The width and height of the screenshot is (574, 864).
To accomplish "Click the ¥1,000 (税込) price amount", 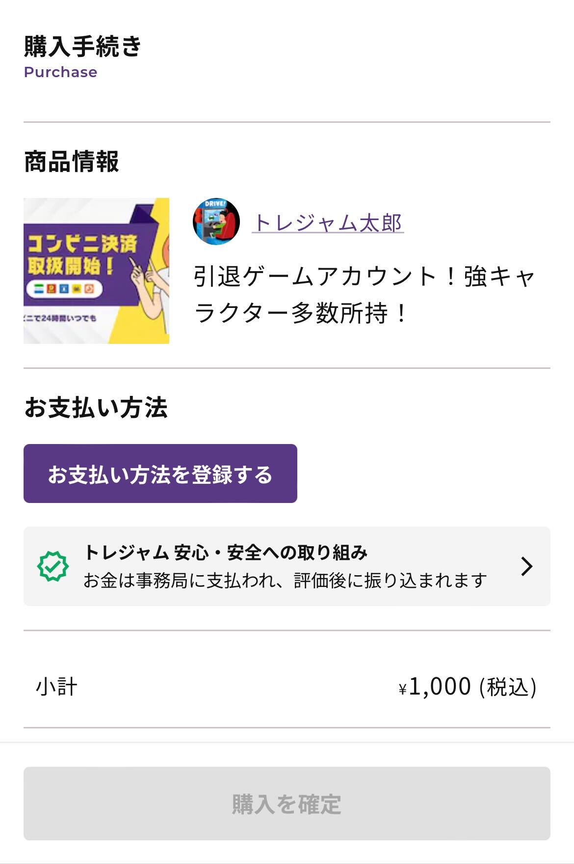I will pyautogui.click(x=468, y=687).
